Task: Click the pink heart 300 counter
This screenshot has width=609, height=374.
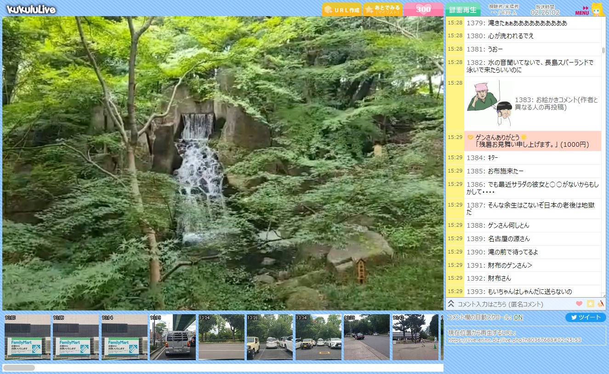Action: pyautogui.click(x=423, y=10)
